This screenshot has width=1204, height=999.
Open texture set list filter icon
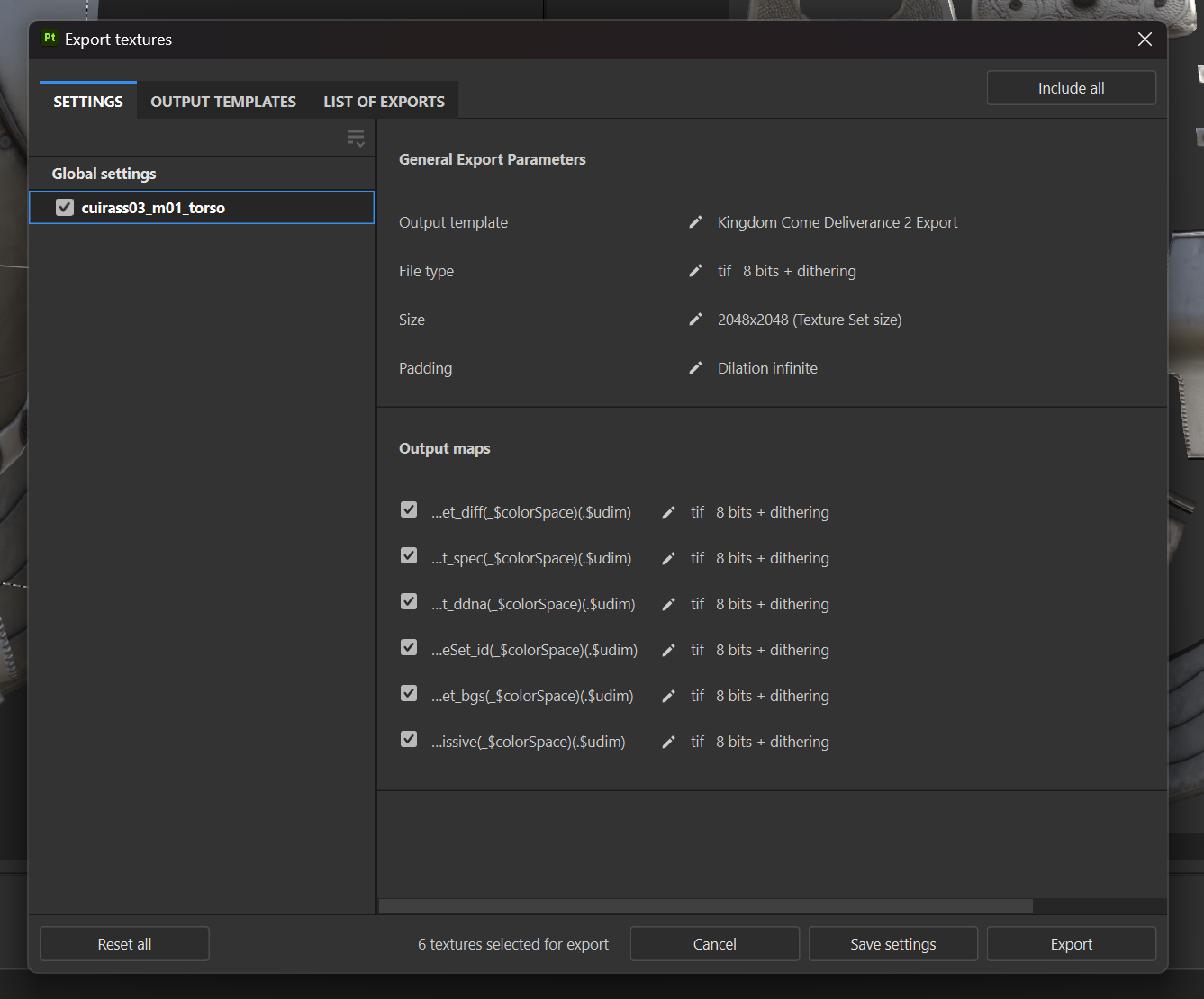(356, 139)
